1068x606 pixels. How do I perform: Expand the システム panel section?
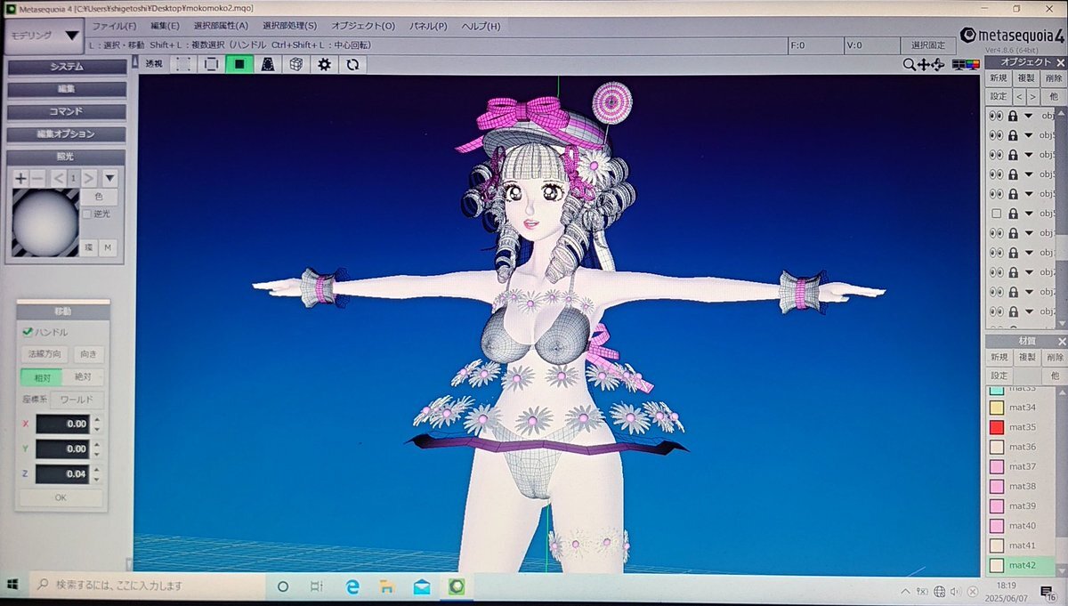tap(67, 67)
